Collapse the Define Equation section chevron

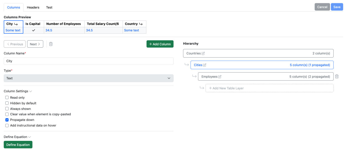[x=29, y=137]
